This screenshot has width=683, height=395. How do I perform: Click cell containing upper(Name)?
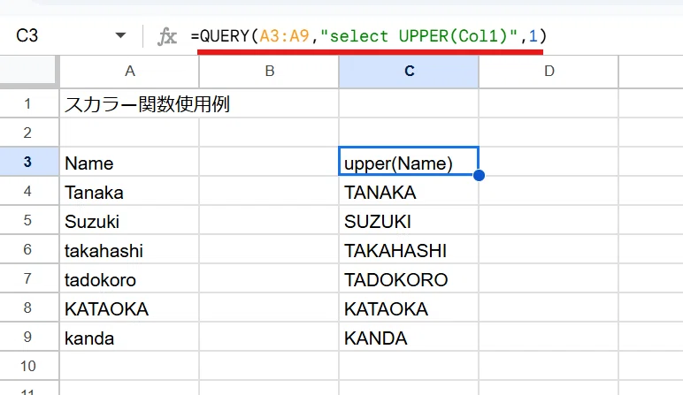(409, 162)
